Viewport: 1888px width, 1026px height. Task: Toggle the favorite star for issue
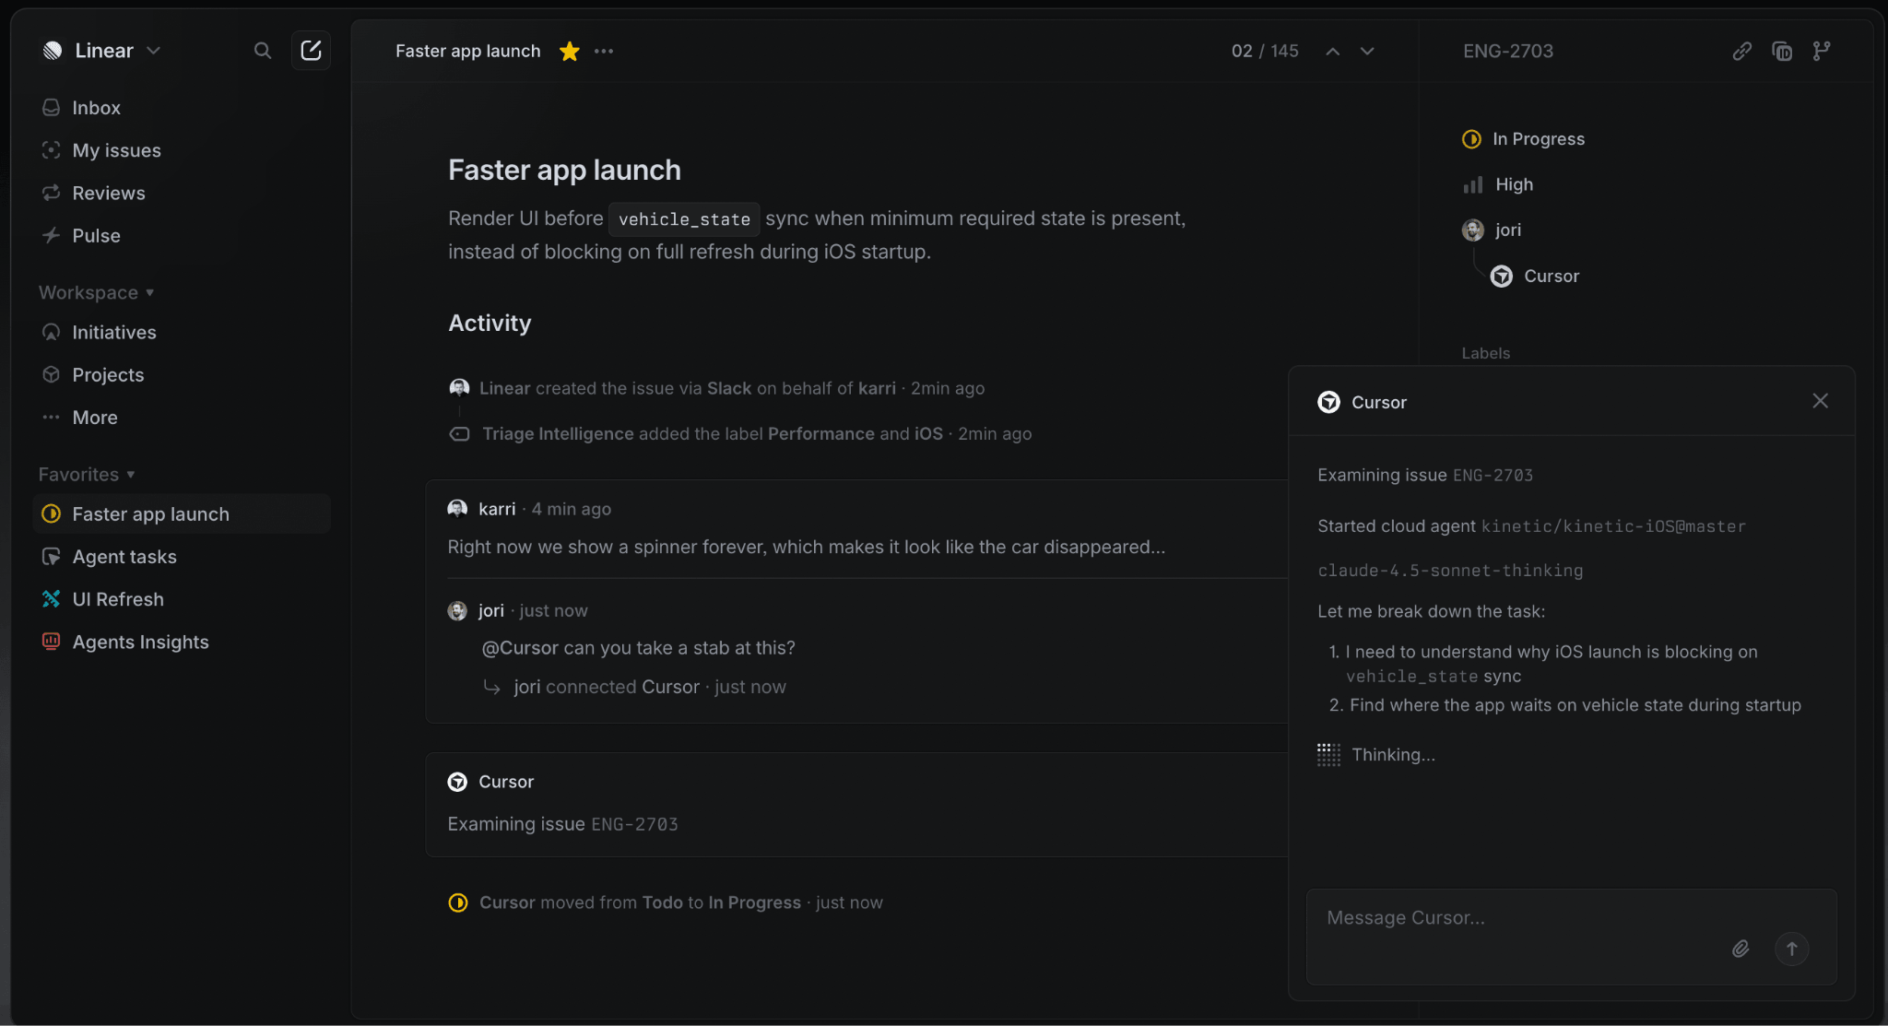[570, 51]
